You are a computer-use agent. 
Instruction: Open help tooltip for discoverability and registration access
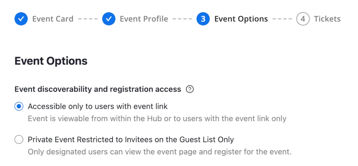190,89
